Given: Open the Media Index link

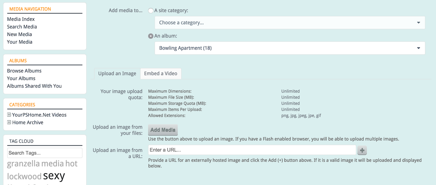Looking at the screenshot, I should (x=21, y=19).
